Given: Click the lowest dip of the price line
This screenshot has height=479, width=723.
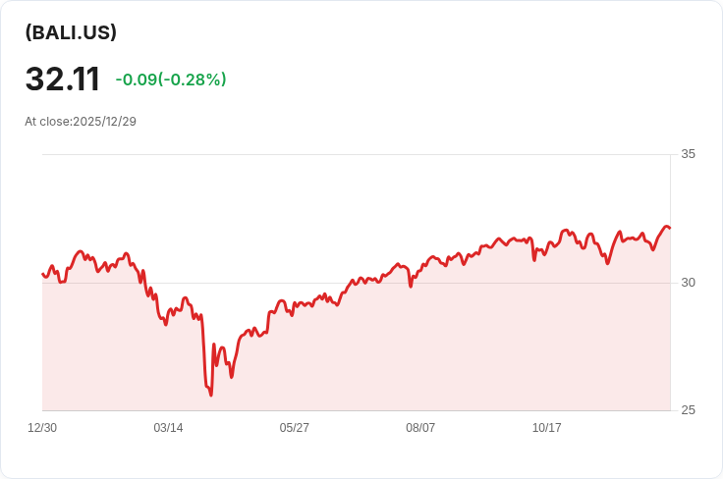Looking at the screenshot, I should (211, 395).
